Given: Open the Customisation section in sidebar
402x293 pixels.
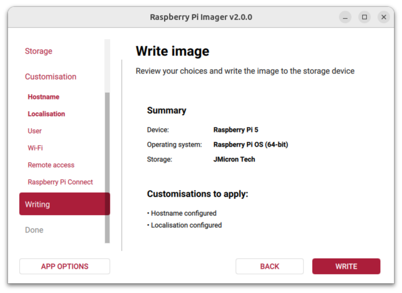Looking at the screenshot, I should pos(51,77).
